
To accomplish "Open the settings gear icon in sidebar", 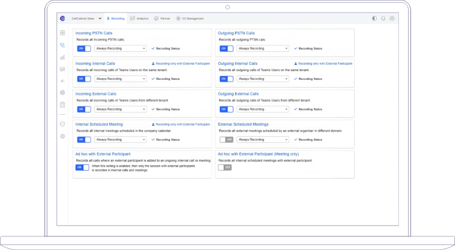I will click(63, 136).
